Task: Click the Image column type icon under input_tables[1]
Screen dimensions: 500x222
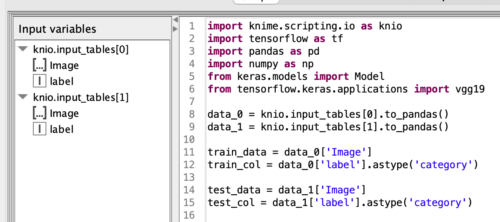Action: 39,114
